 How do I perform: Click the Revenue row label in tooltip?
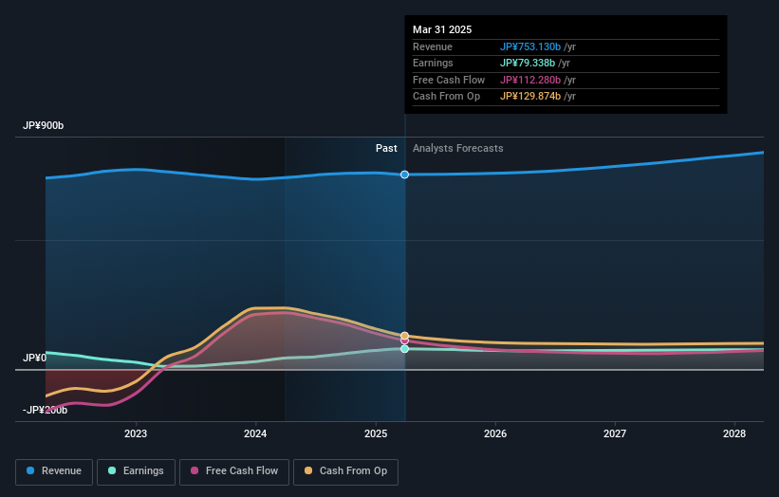433,46
